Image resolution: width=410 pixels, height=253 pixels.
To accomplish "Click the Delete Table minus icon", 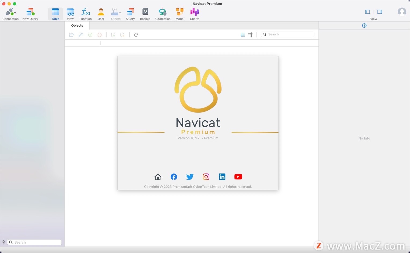I will [100, 35].
